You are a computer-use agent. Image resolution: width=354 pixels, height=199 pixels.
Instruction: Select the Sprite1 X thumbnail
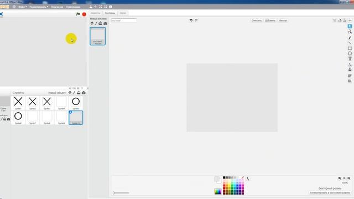point(18,103)
